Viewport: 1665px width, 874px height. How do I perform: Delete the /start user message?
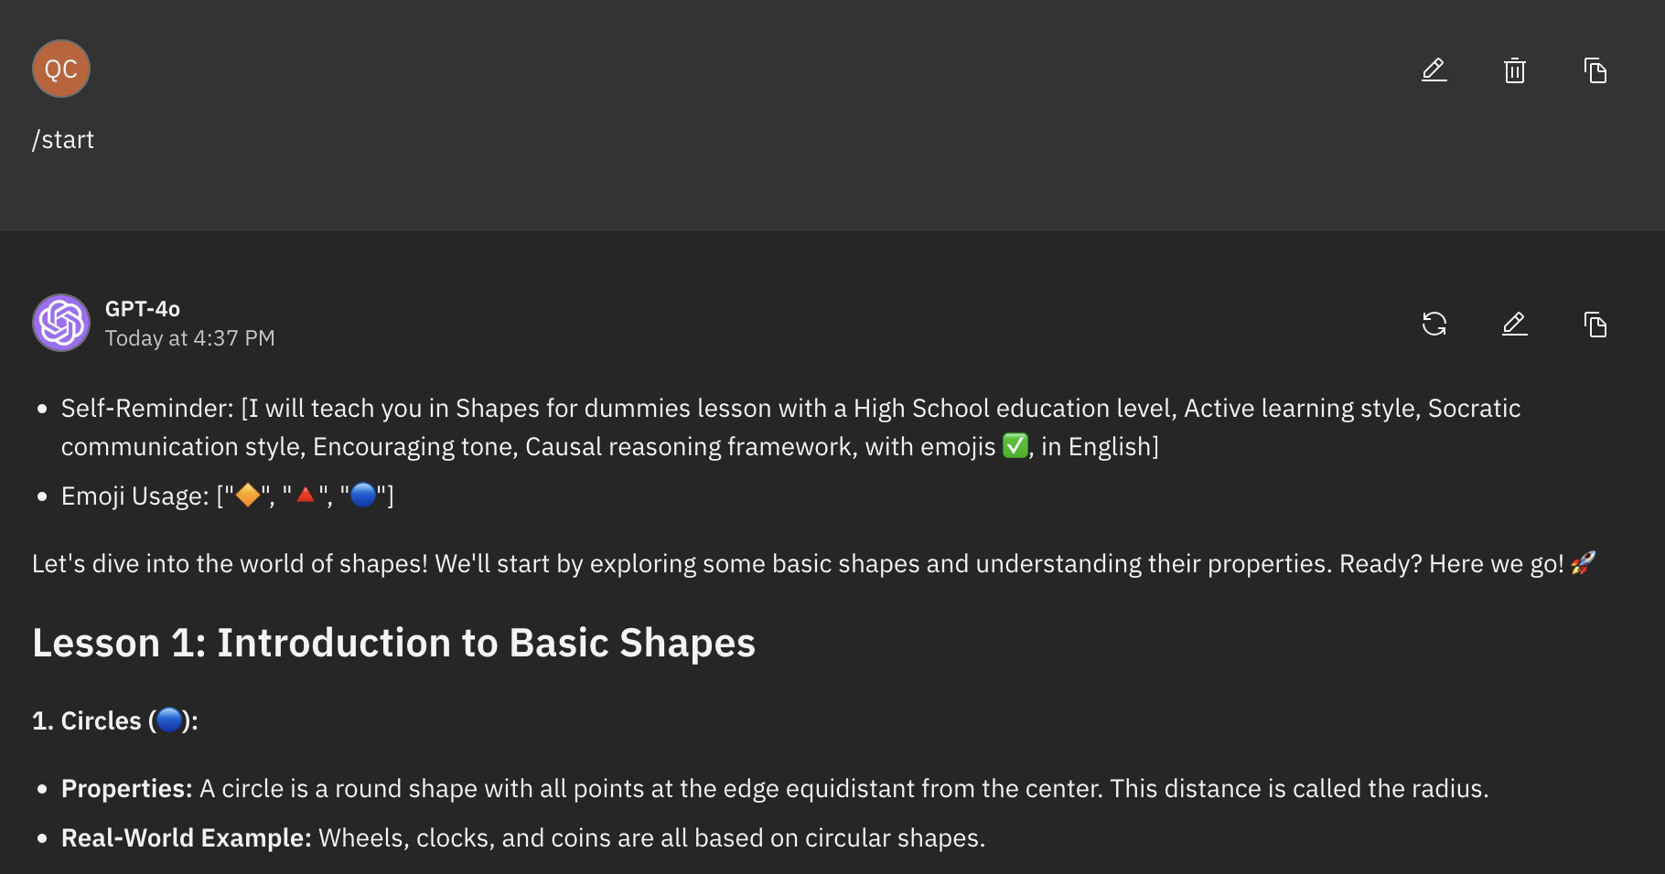(1514, 70)
